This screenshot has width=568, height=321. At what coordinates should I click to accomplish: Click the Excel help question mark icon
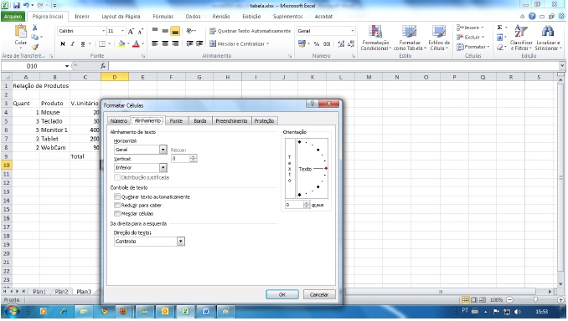point(532,16)
